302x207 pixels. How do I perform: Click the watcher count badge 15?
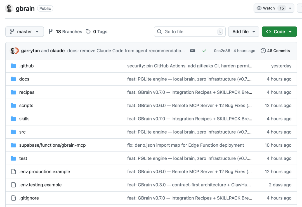282,8
